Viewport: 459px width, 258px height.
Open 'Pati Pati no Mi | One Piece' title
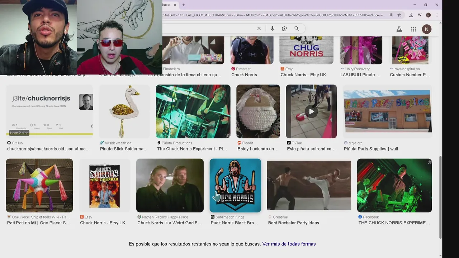pos(39,223)
